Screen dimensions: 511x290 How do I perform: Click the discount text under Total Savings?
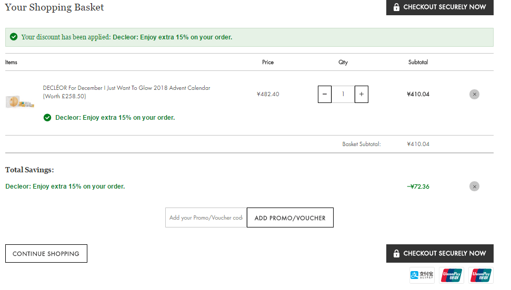65,187
